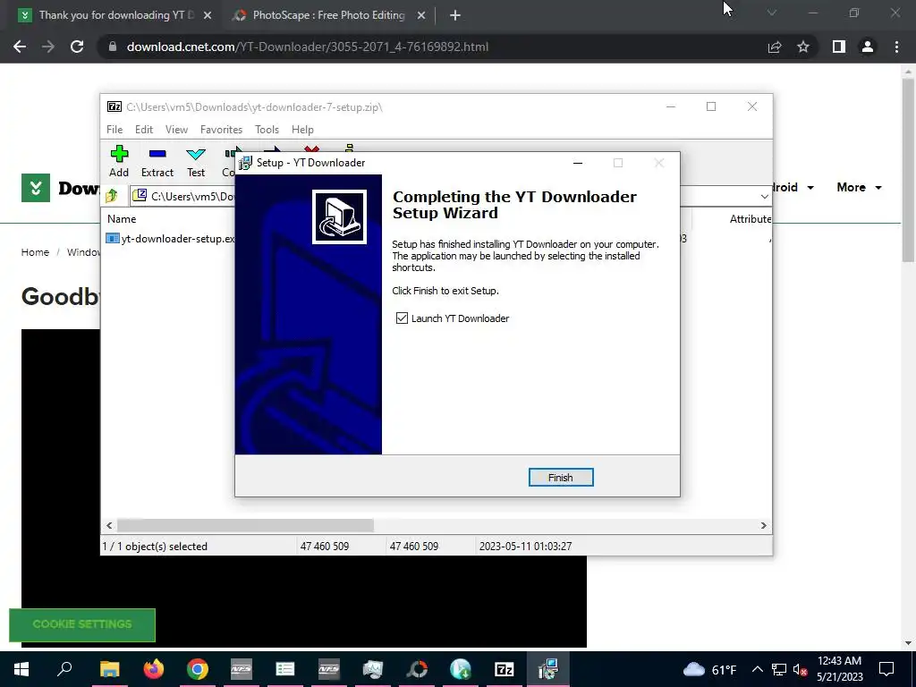The width and height of the screenshot is (916, 687).
Task: Click the Name column header in 7-Zip
Action: pyautogui.click(x=122, y=219)
